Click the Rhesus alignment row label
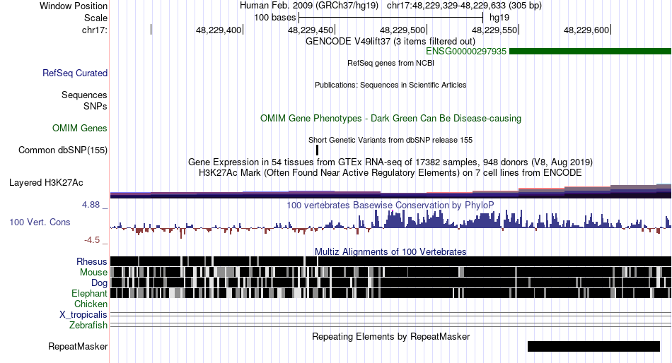Screen dimensions: 672x363 (x=92, y=261)
